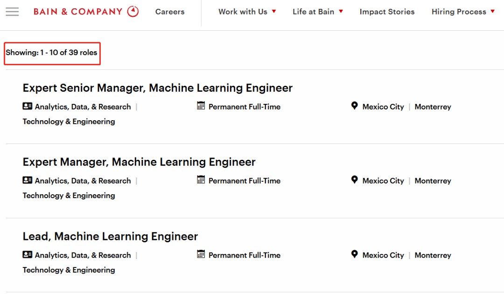504x294 pixels.
Task: Click the department icon for Expert Senior Manager role
Action: click(x=28, y=106)
